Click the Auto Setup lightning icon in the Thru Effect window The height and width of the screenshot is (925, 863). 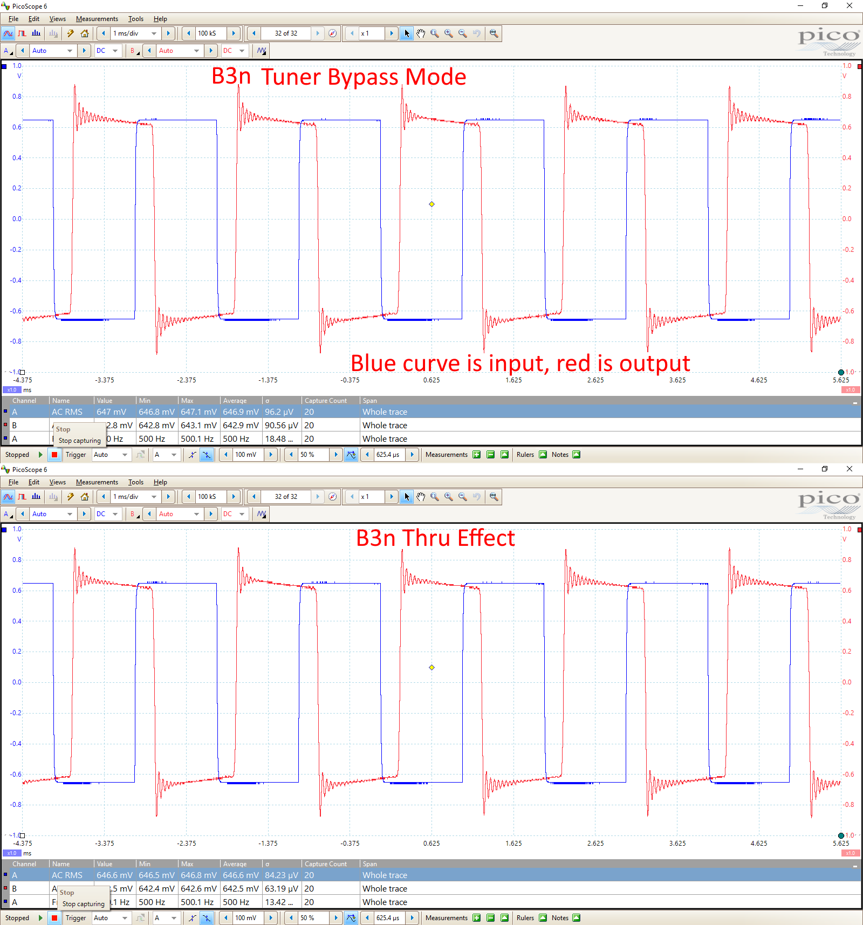(71, 497)
